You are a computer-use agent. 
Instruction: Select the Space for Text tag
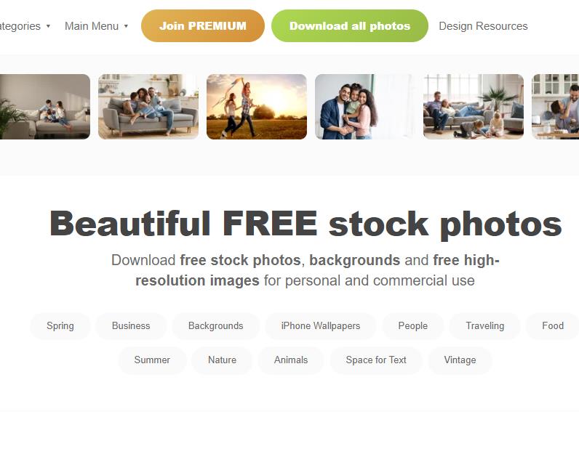tap(376, 360)
